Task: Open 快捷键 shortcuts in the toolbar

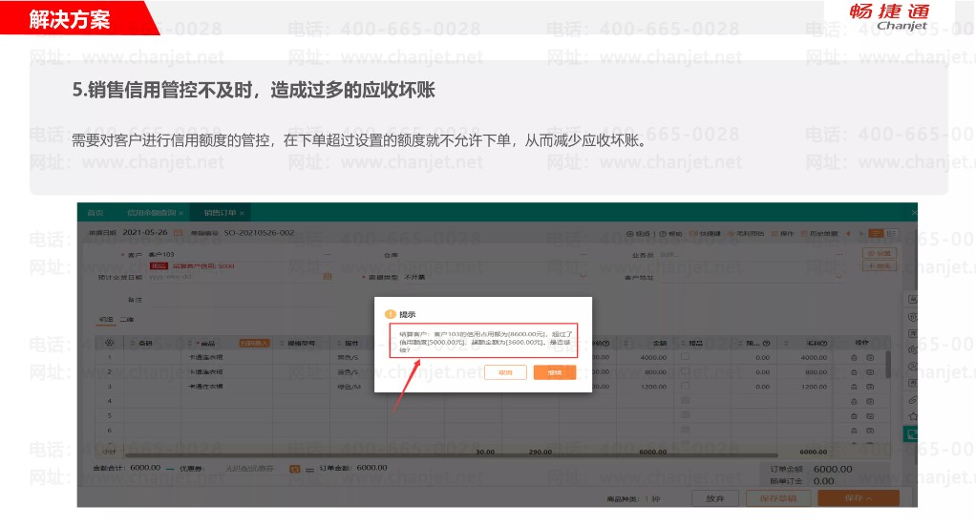Action: (x=706, y=234)
